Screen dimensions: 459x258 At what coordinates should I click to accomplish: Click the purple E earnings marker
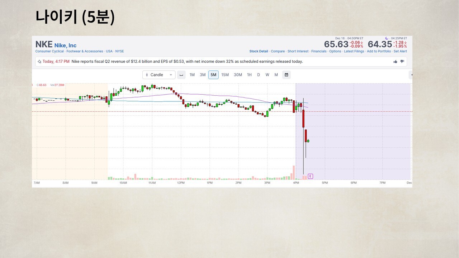click(x=311, y=176)
